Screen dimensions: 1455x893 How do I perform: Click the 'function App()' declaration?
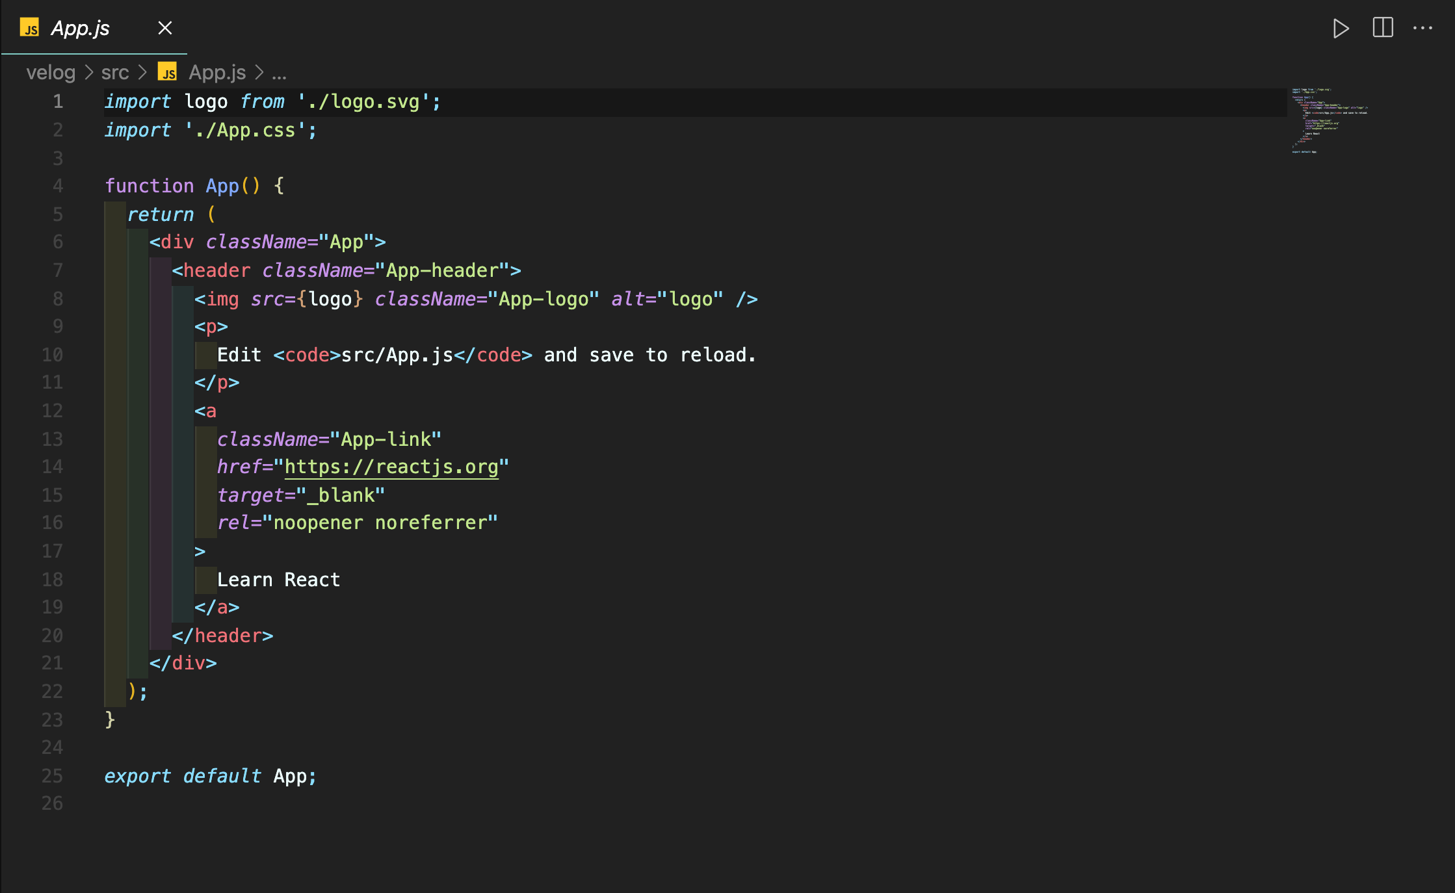pyautogui.click(x=182, y=186)
